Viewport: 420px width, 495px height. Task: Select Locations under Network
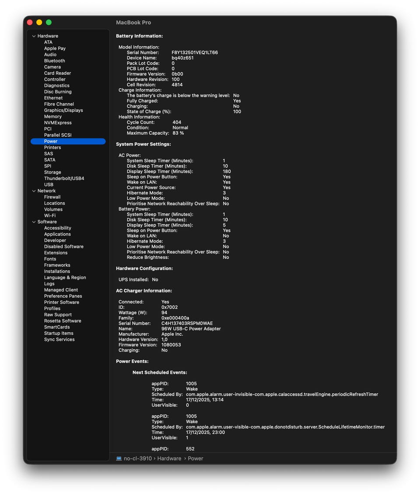click(54, 203)
